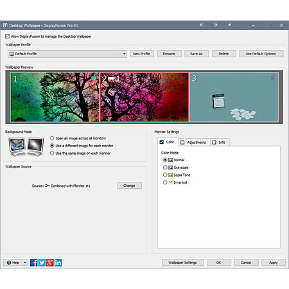Switch to the Adjustments tab
Viewport: 289px width, 289px height.
click(193, 143)
